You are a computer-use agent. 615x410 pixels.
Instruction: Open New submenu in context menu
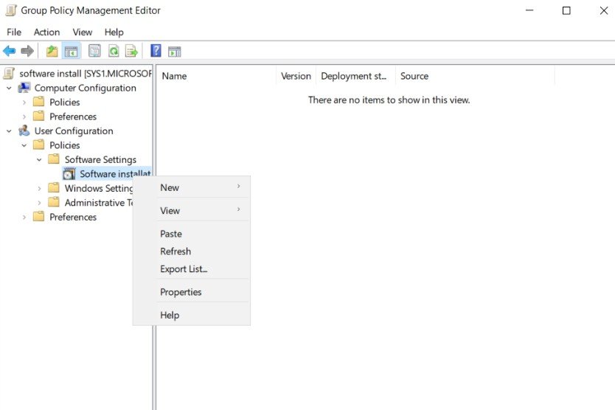(x=192, y=187)
